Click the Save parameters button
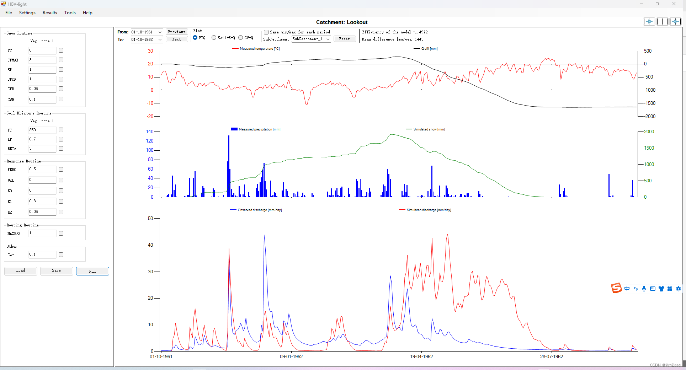The height and width of the screenshot is (370, 686). pos(57,271)
